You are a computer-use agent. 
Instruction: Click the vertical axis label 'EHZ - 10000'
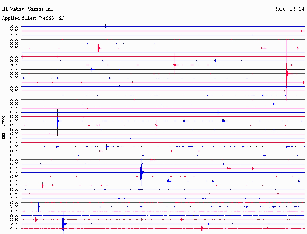click(x=4, y=127)
